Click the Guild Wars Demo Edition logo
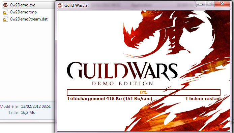Image resolution: width=234 pixels, height=133 pixels. [x=122, y=74]
